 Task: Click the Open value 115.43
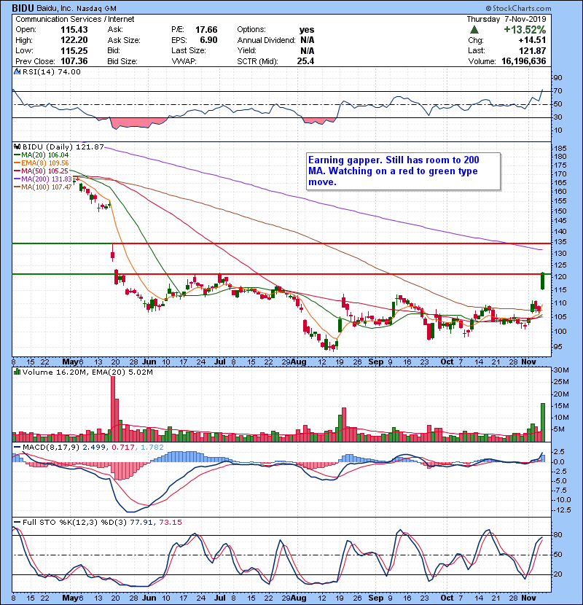coord(74,30)
